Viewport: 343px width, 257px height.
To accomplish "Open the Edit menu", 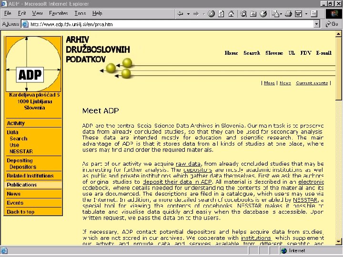I will pyautogui.click(x=22, y=13).
